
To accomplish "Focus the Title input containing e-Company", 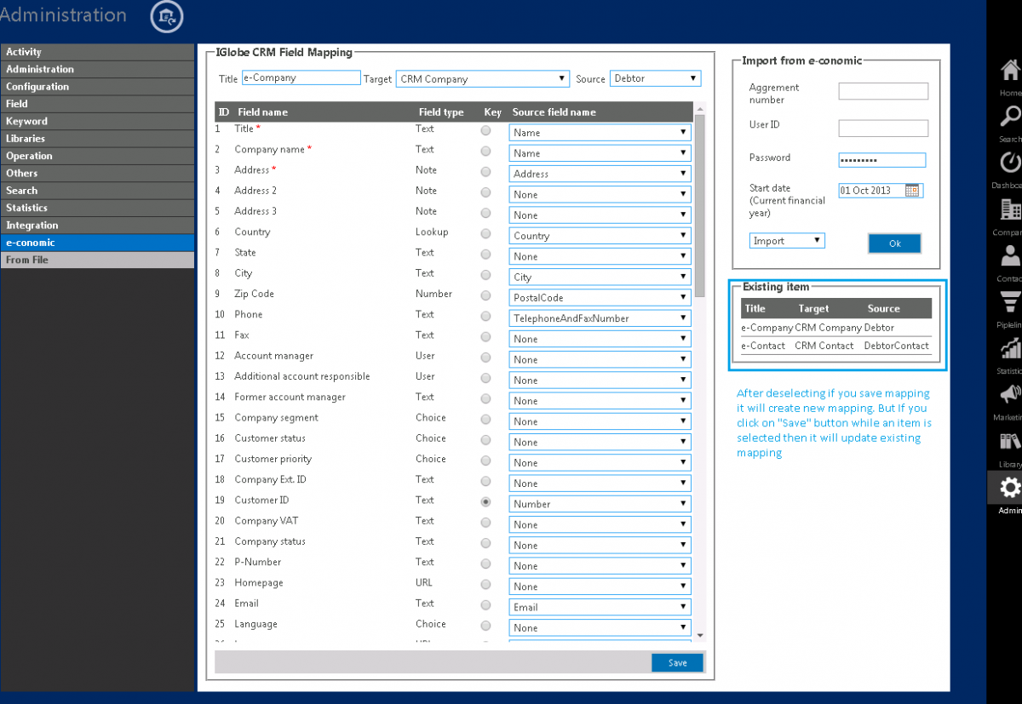I will click(x=301, y=77).
